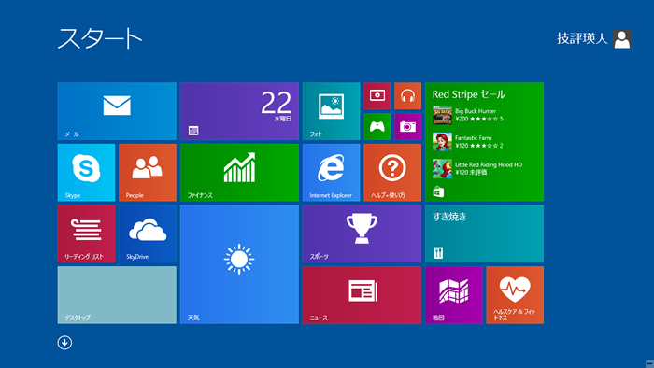Launch Internet Explorer tile
Image resolution: width=654 pixels, height=368 pixels.
tap(331, 173)
